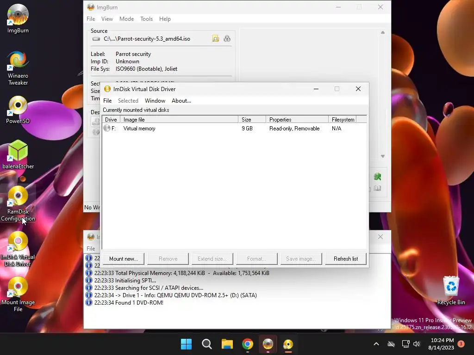
Task: Click the binoculars search icon in ImgBurn Source
Action: click(x=227, y=39)
